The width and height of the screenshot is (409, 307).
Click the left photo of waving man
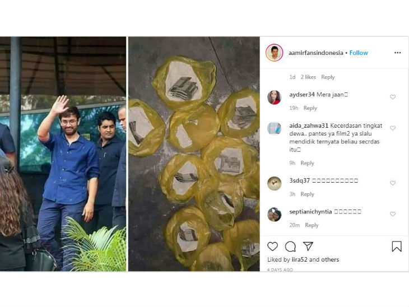63,154
